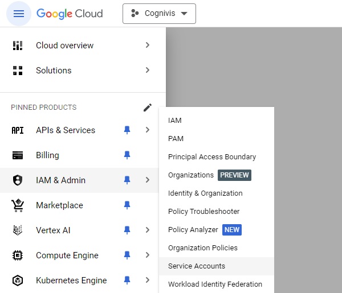Unpin Kubernetes Engine from pinned products
Image resolution: width=342 pixels, height=293 pixels.
click(x=127, y=280)
